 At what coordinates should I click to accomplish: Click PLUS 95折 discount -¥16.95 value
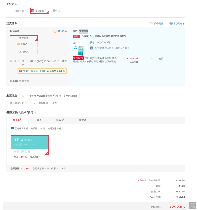(180, 197)
